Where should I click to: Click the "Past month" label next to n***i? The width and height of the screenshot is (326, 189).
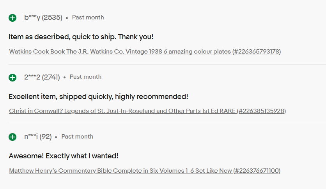[x=77, y=137]
